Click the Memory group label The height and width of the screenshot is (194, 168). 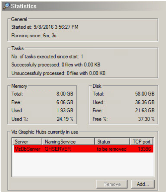pyautogui.click(x=19, y=86)
